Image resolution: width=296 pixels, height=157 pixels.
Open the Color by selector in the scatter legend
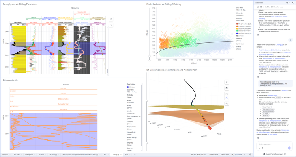(x=240, y=20)
